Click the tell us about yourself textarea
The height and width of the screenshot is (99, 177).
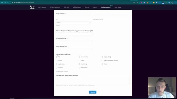pyautogui.click(x=93, y=81)
